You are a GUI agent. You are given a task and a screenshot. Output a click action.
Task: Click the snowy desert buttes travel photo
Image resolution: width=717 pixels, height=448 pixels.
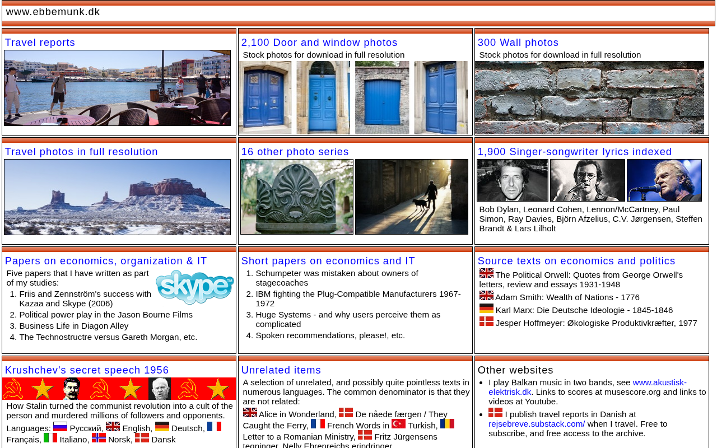tap(117, 197)
